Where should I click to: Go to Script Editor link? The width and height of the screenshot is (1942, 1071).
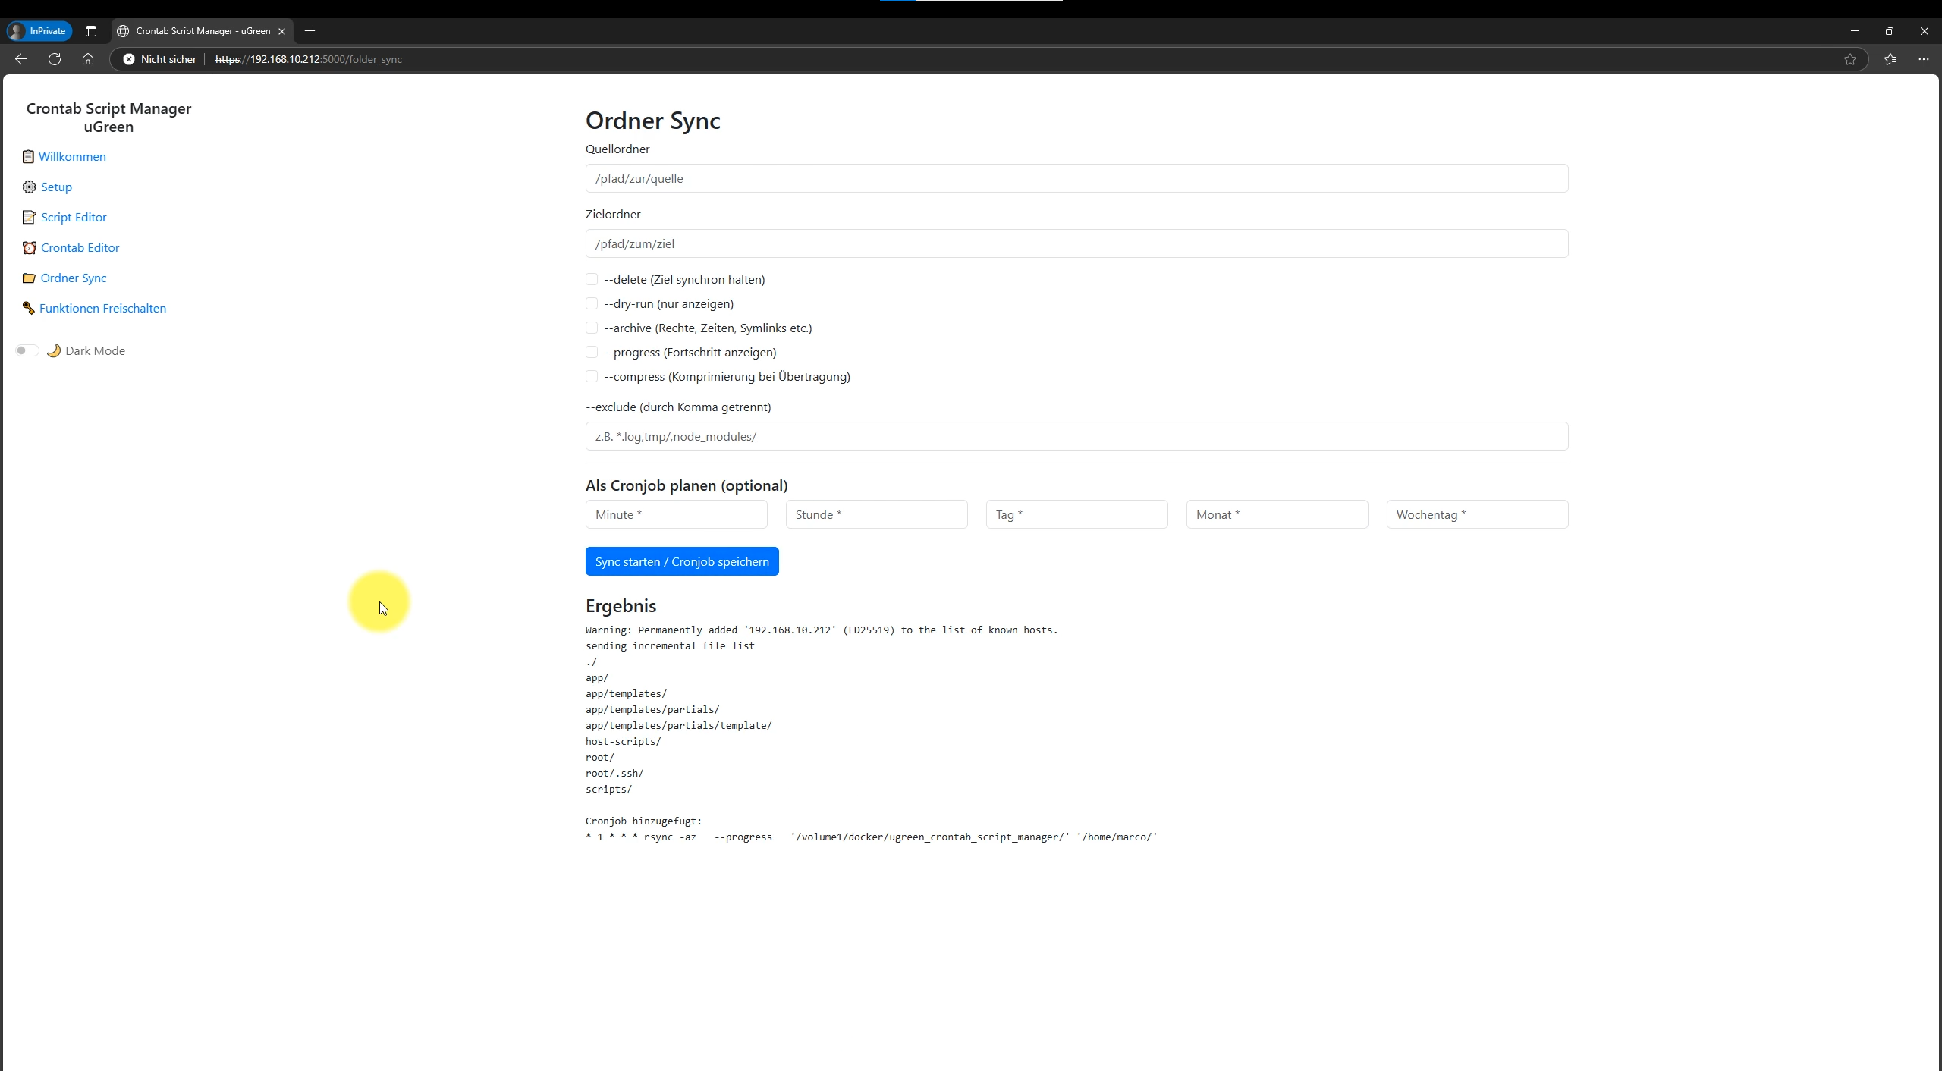pos(74,217)
